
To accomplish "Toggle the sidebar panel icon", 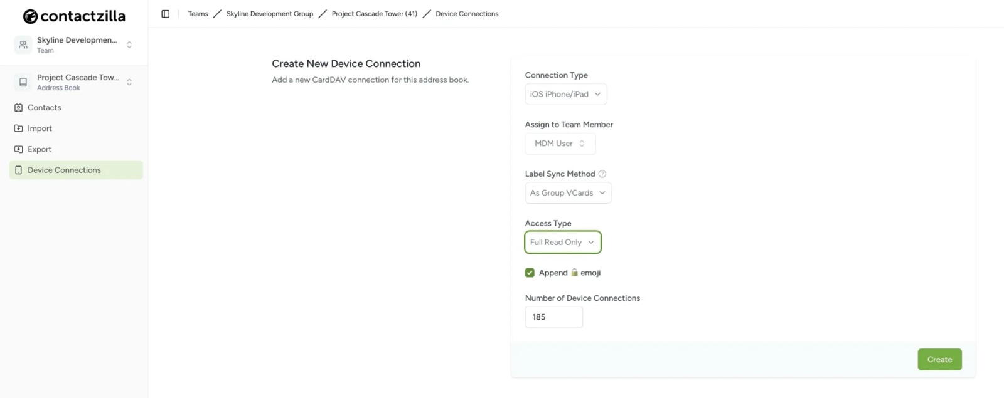I will tap(166, 14).
